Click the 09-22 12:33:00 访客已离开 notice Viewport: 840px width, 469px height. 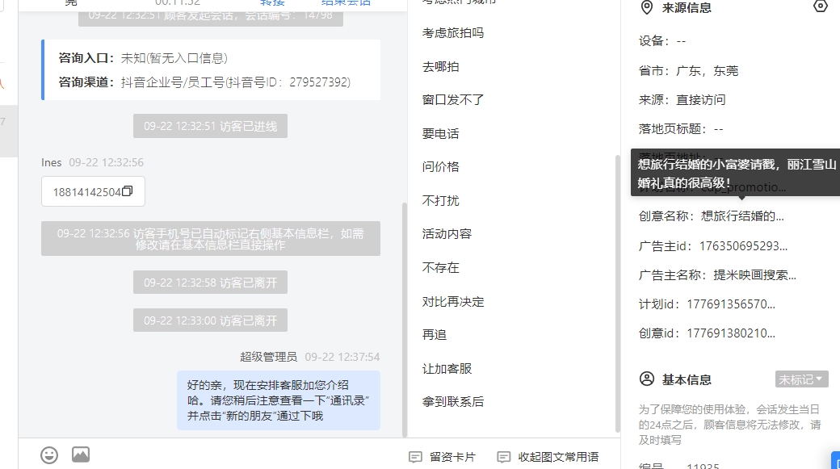pos(210,320)
